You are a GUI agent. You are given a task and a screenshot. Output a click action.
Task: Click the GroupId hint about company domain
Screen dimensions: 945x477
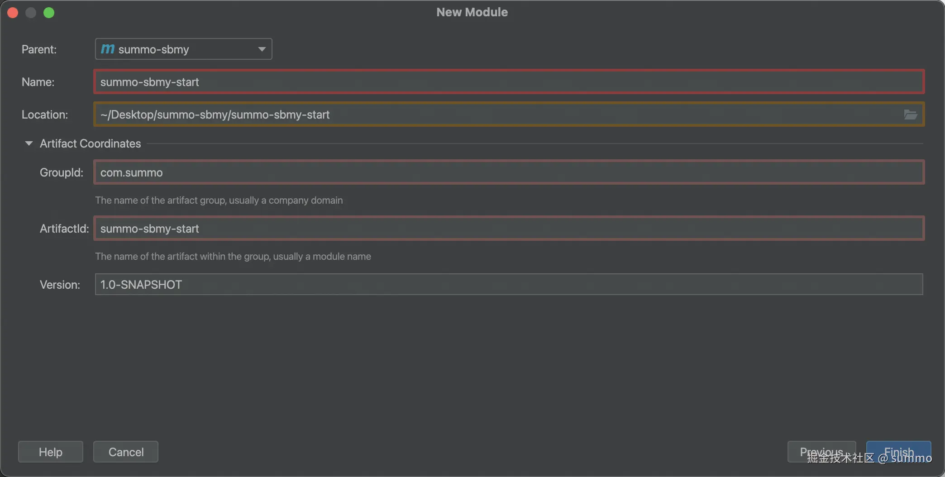pyautogui.click(x=219, y=200)
